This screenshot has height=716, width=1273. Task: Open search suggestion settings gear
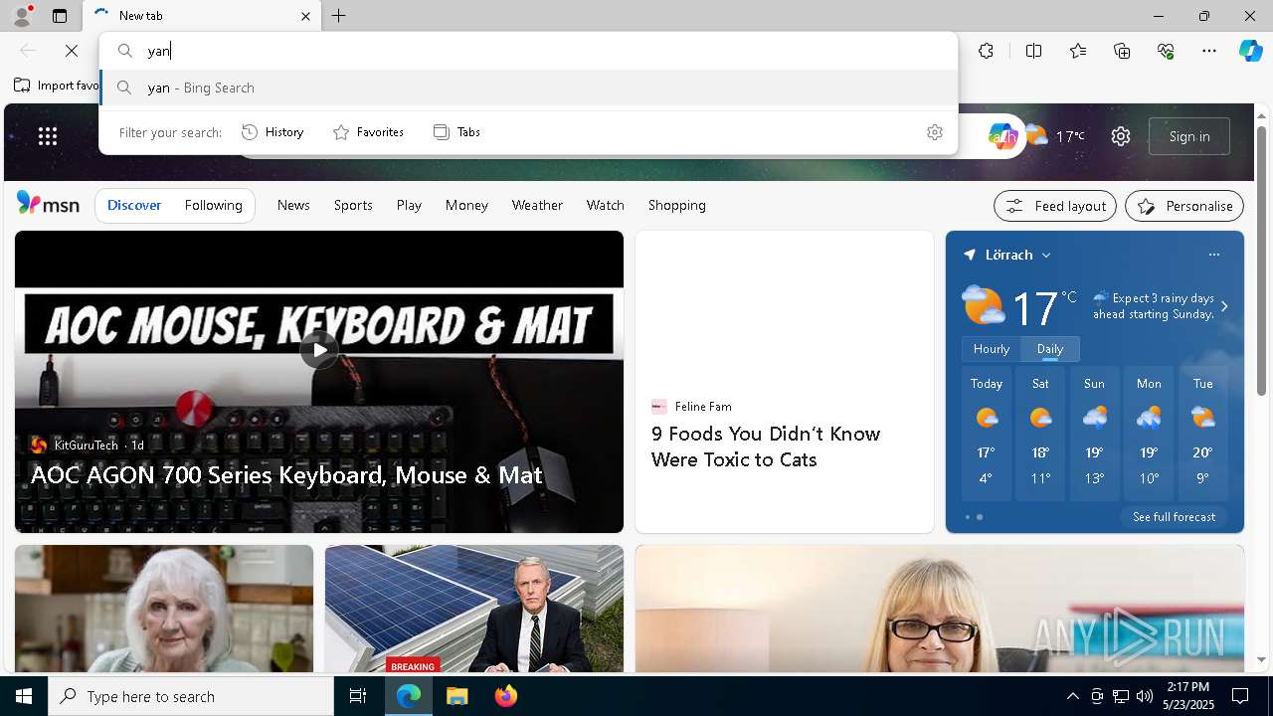point(934,132)
